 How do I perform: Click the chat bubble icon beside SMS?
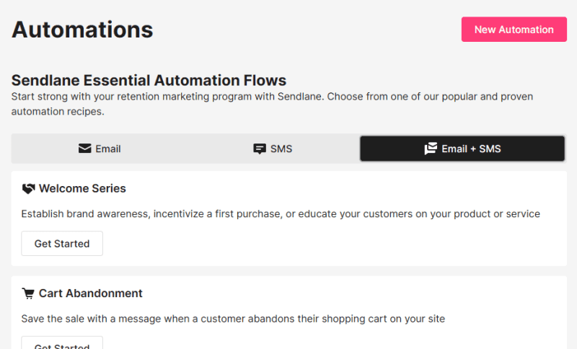tap(260, 149)
